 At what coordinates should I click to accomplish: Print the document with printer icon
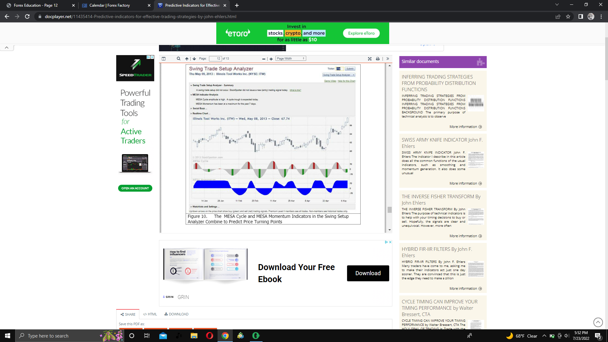click(377, 59)
